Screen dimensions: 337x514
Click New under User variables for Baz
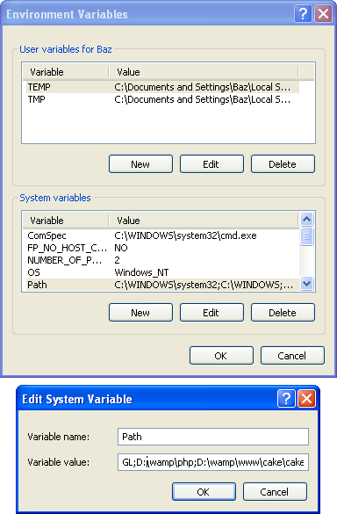click(x=140, y=164)
